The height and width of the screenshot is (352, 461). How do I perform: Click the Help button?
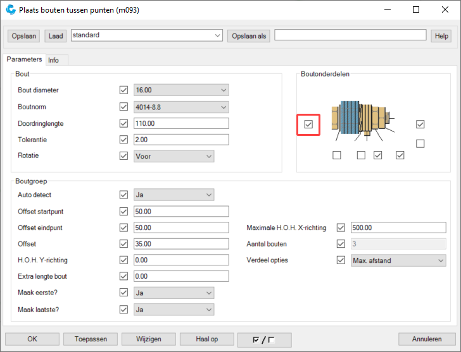[441, 36]
